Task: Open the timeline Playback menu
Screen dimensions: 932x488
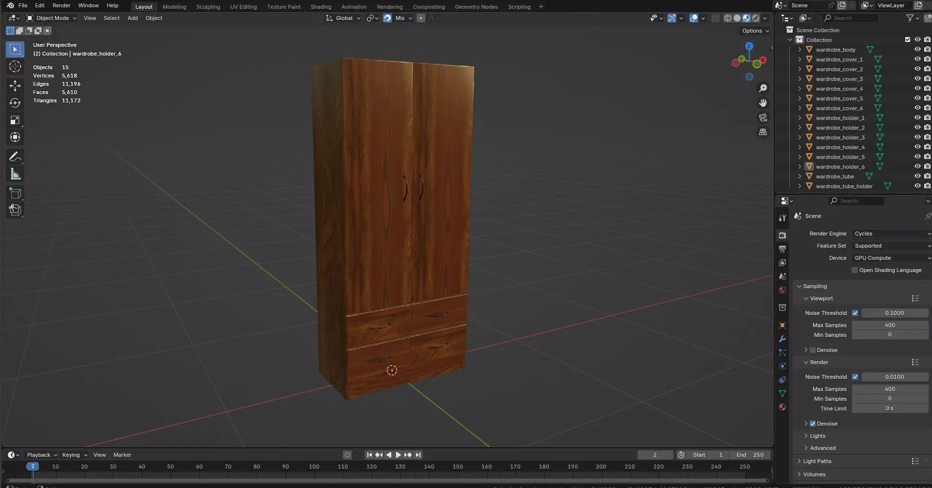Action: (x=42, y=455)
